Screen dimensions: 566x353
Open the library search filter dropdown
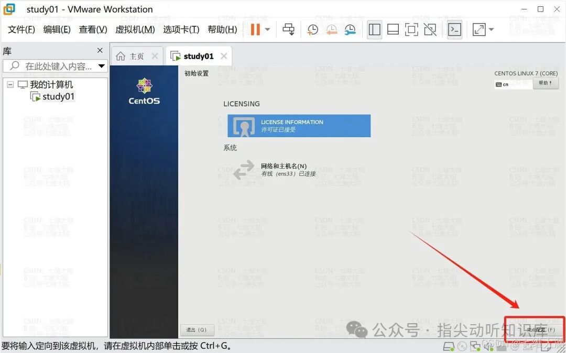click(x=101, y=66)
